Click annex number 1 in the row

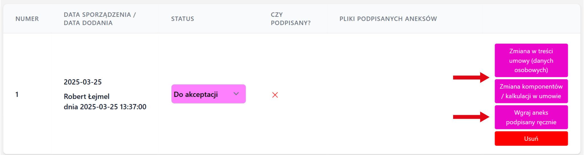point(17,94)
